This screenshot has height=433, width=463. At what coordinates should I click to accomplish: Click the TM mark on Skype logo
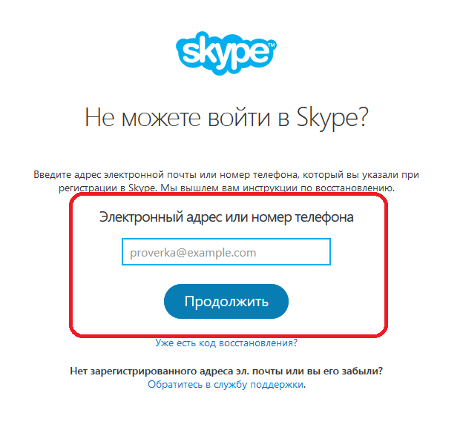click(272, 45)
